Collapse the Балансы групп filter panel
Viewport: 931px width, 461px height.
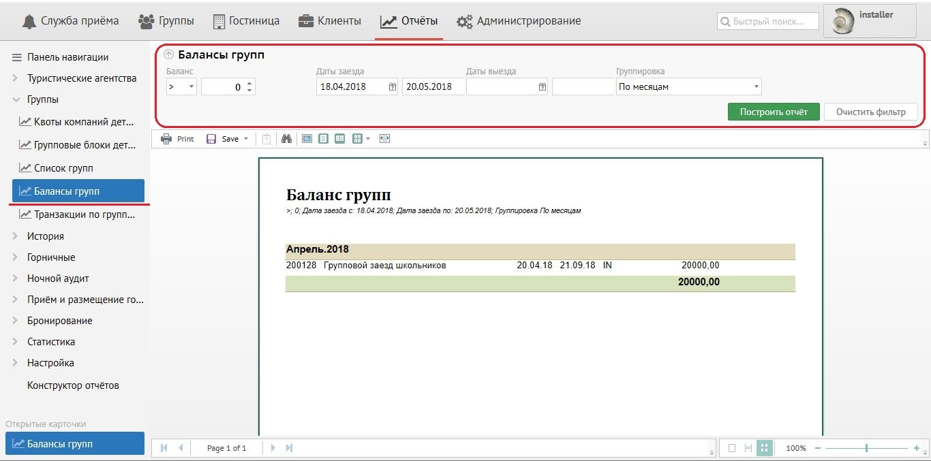(169, 55)
